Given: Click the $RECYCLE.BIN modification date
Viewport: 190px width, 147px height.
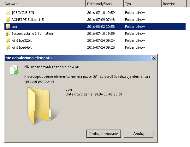Looking at the screenshot, I should click(101, 13).
